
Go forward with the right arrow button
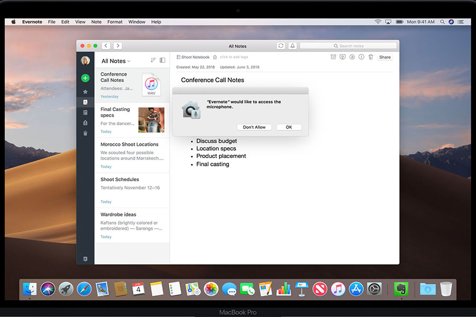[118, 46]
